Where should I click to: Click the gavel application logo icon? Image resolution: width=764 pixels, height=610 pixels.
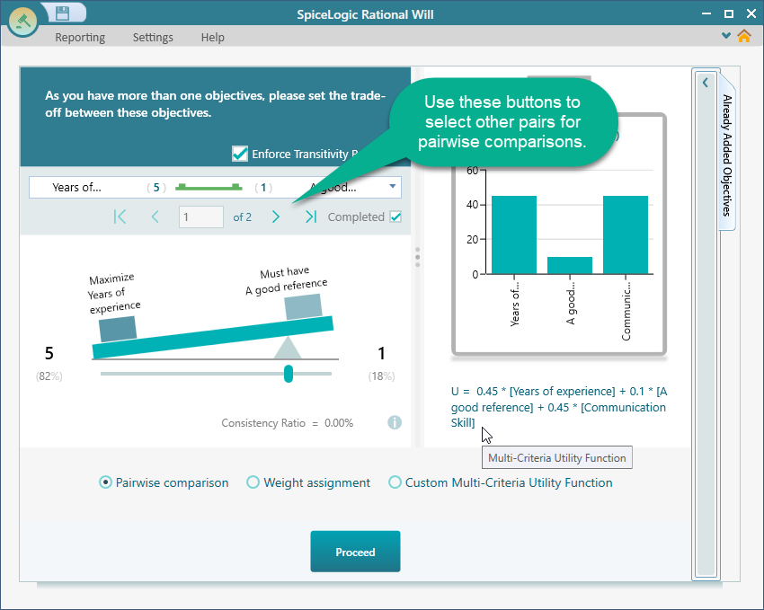click(22, 20)
